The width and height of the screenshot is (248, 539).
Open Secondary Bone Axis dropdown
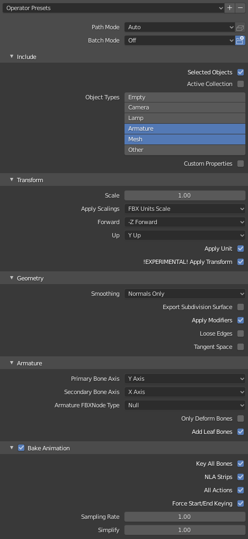(x=185, y=392)
